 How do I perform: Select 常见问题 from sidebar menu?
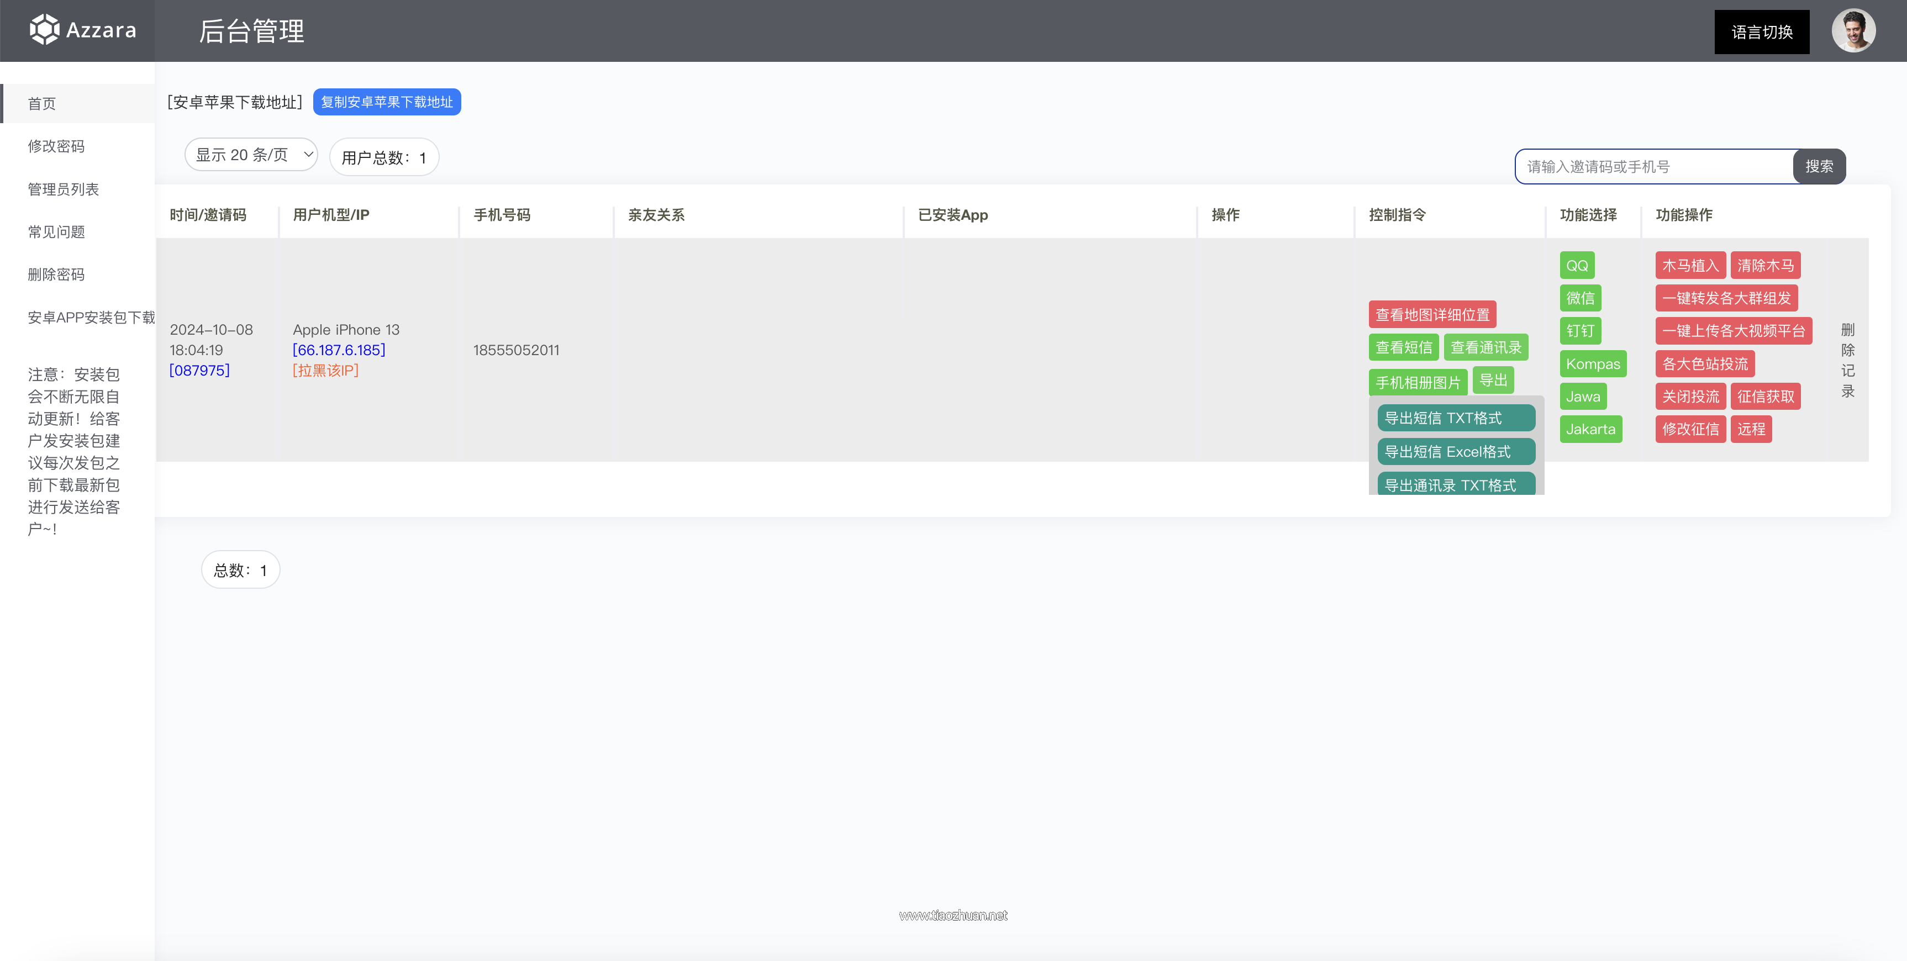point(56,232)
